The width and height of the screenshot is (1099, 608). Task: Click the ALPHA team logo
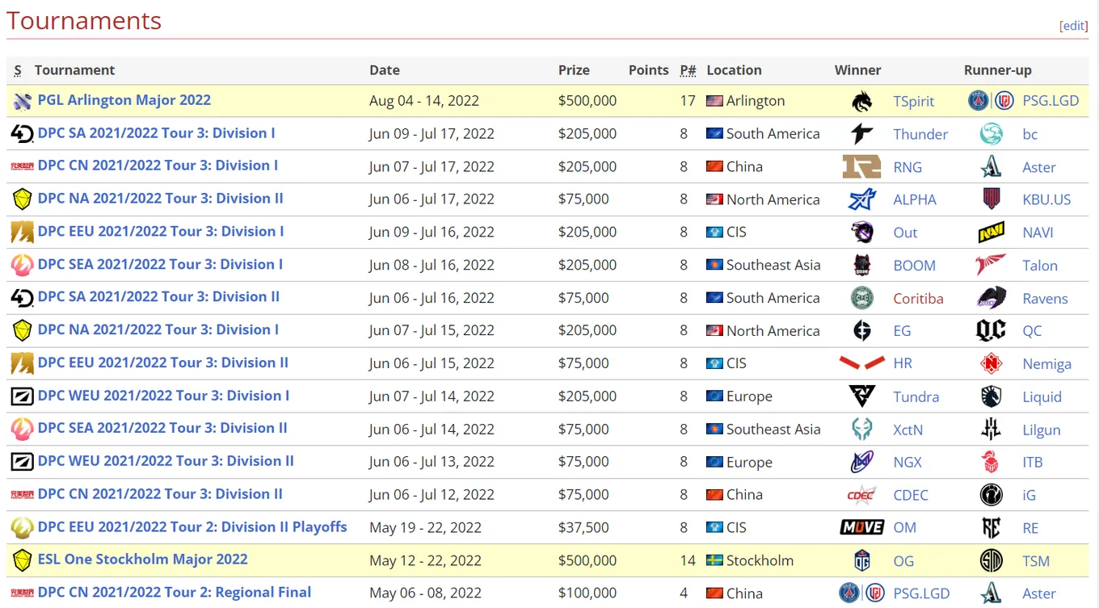tap(862, 199)
